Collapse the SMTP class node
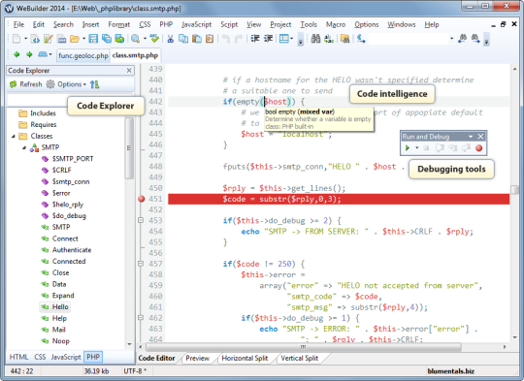 (x=24, y=147)
